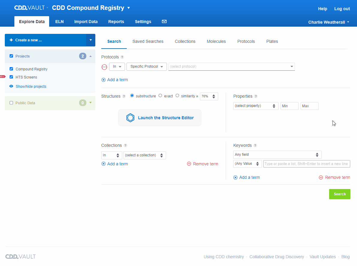
Task: Open the Create a new dropdown arrow
Action: pyautogui.click(x=91, y=40)
